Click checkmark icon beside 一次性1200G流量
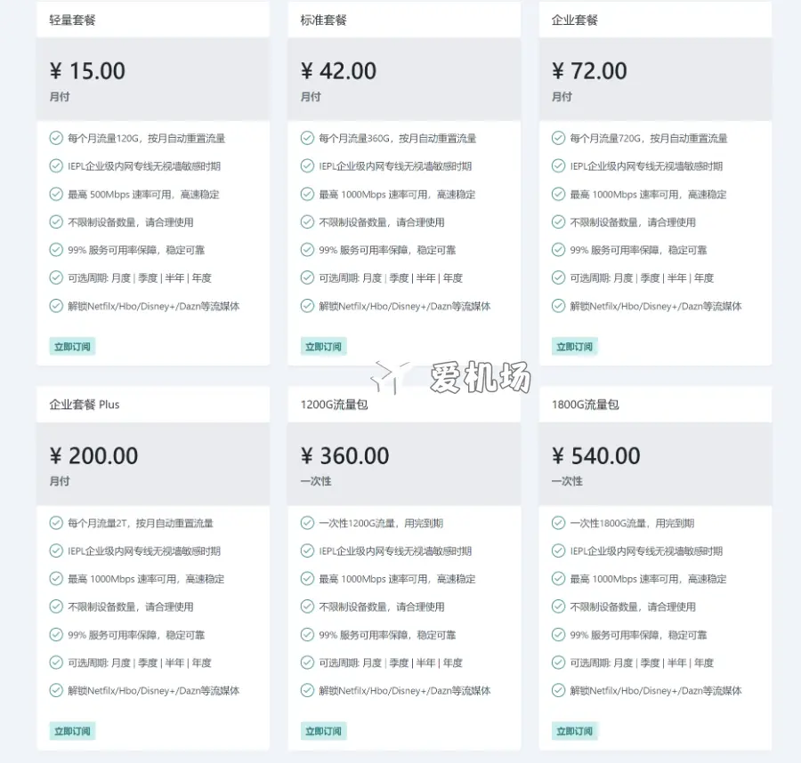This screenshot has width=801, height=763. pyautogui.click(x=307, y=523)
